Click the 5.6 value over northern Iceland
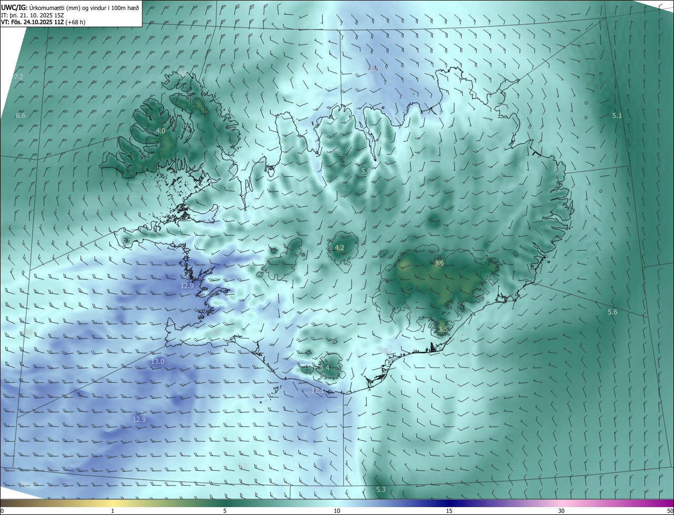The height and width of the screenshot is (515, 674). [366, 171]
